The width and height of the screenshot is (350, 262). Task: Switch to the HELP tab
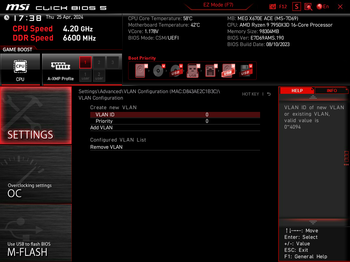tap(297, 91)
